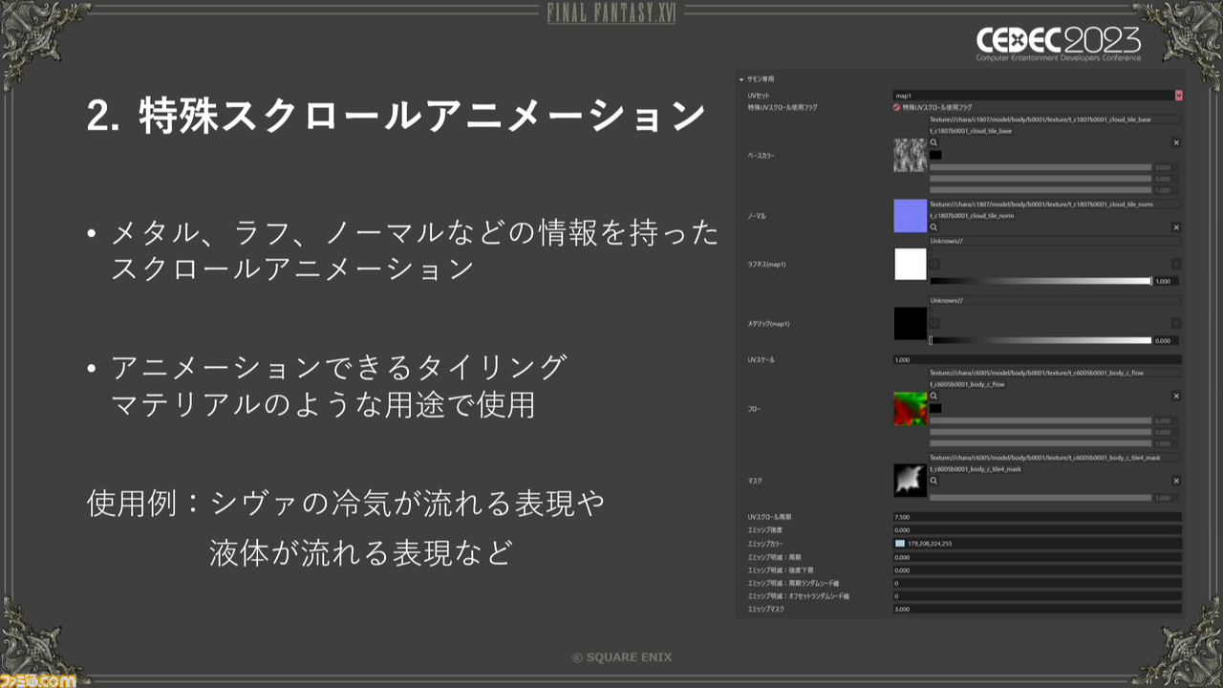Viewport: 1223px width, 688px height.
Task: Click the cloud_tile_base texture path field
Action: (1055, 119)
